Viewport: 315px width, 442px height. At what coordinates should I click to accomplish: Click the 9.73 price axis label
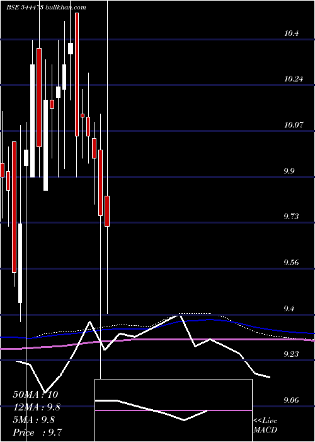coord(291,217)
